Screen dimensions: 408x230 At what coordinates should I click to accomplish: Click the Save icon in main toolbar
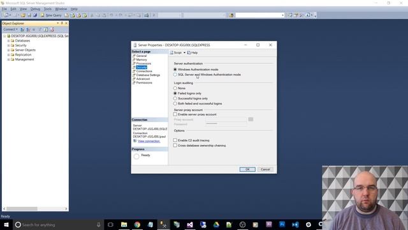click(29, 15)
